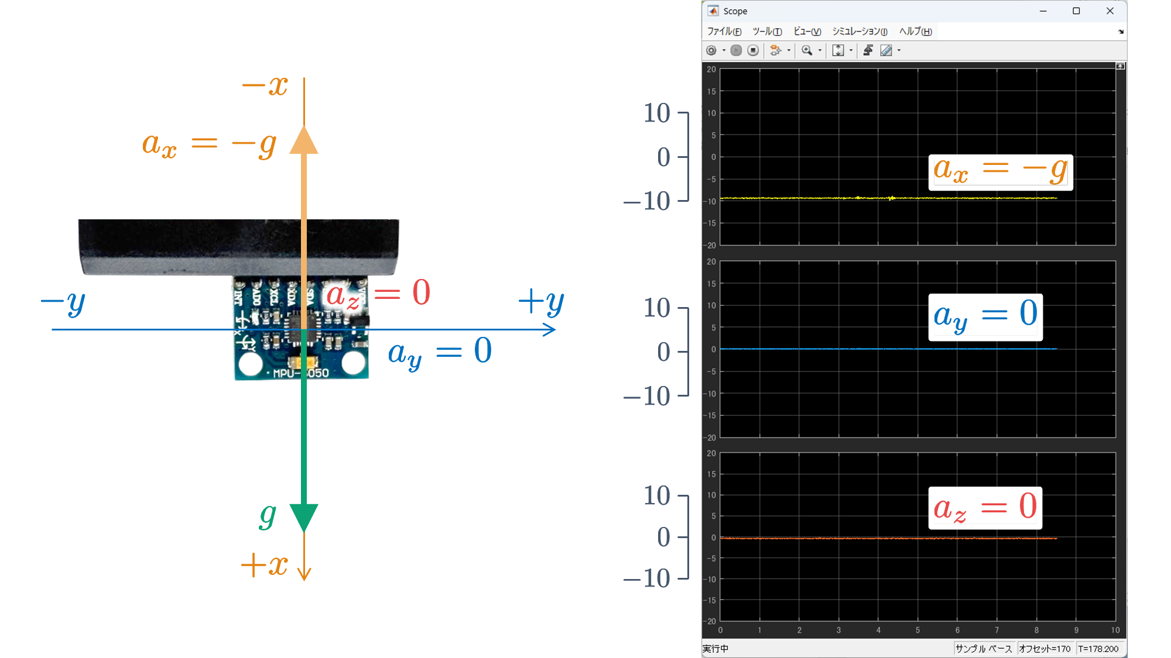Screen dimensions: 1171x658
Task: Maximize the Scope window
Action: click(1076, 11)
